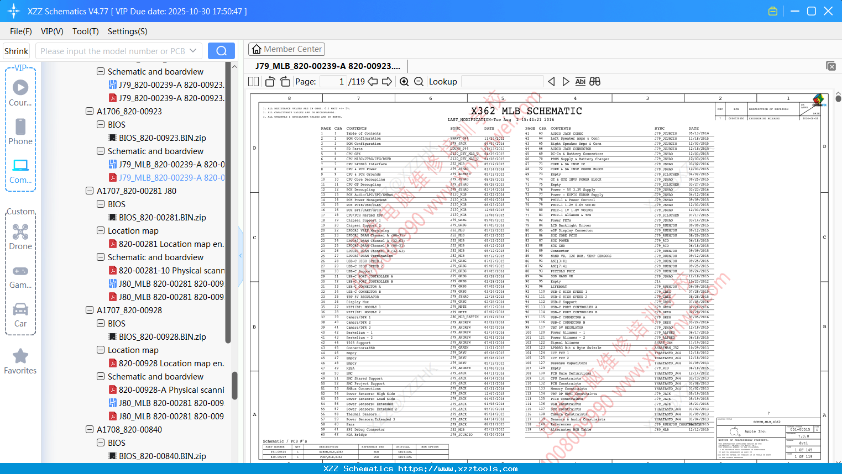Click the Abi text-match icon
Viewport: 842px width, 474px height.
(580, 81)
